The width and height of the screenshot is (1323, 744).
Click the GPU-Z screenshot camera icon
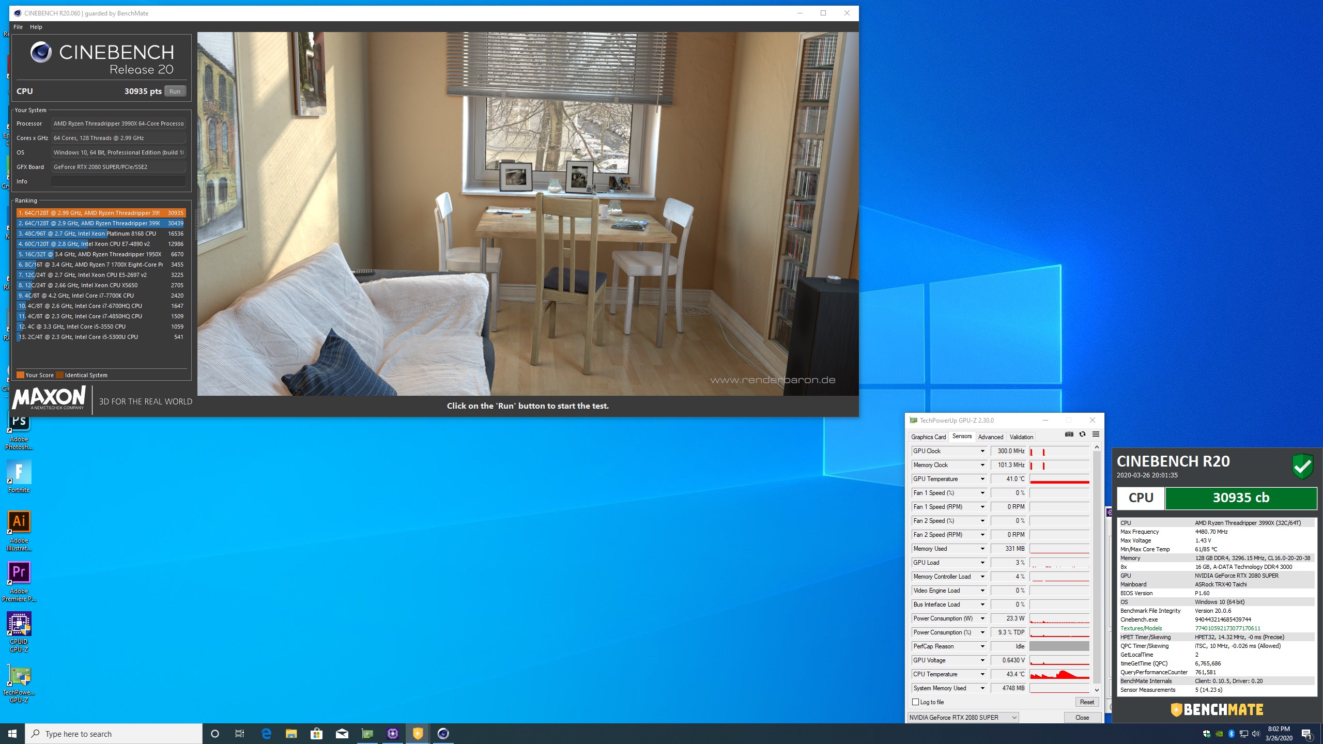(1069, 435)
